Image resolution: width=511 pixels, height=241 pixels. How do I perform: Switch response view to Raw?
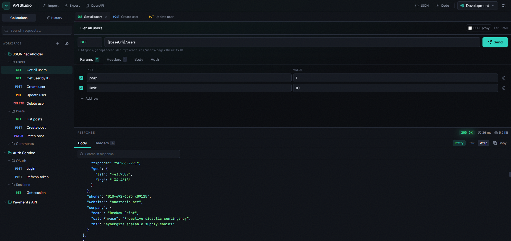(x=472, y=143)
